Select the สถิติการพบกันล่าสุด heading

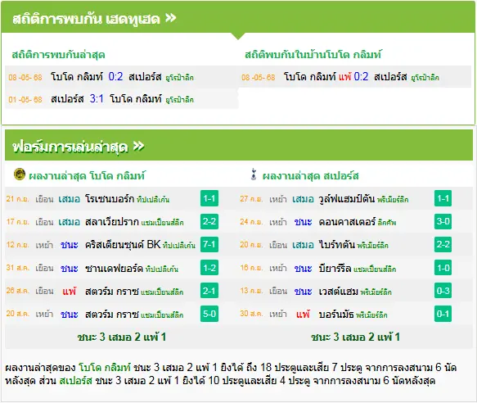58,55
